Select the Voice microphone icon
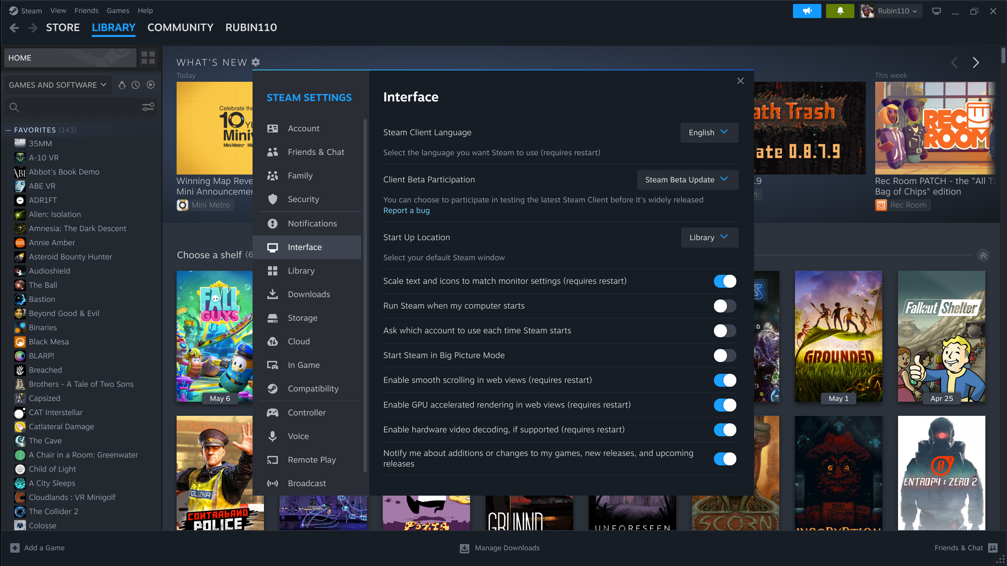Screen dimensions: 1007x566 (x=273, y=436)
